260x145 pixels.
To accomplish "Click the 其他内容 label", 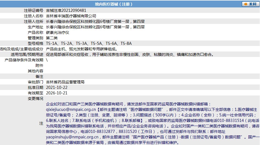I will pos(35,71).
